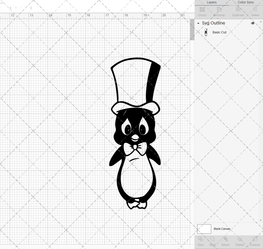Duplicate the layer using the Duplicate icon

pos(238,11)
